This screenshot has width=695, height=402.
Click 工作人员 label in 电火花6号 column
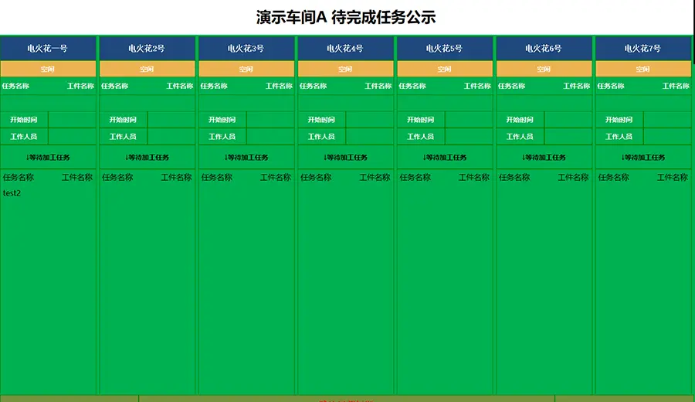pyautogui.click(x=520, y=137)
